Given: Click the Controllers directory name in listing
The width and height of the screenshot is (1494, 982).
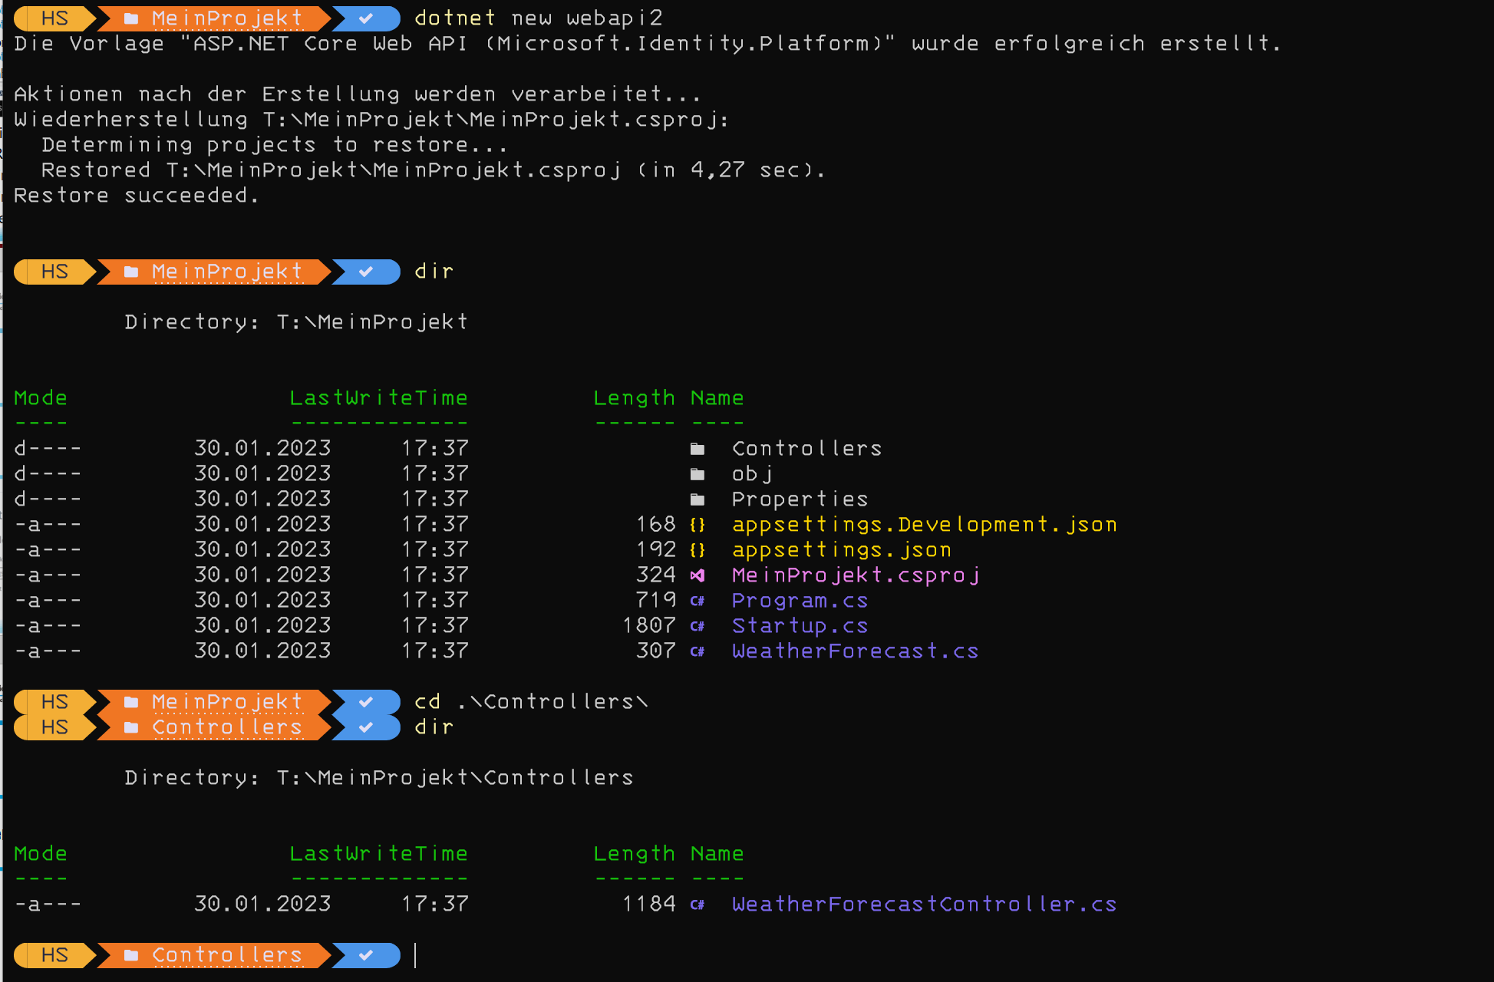Looking at the screenshot, I should [806, 449].
